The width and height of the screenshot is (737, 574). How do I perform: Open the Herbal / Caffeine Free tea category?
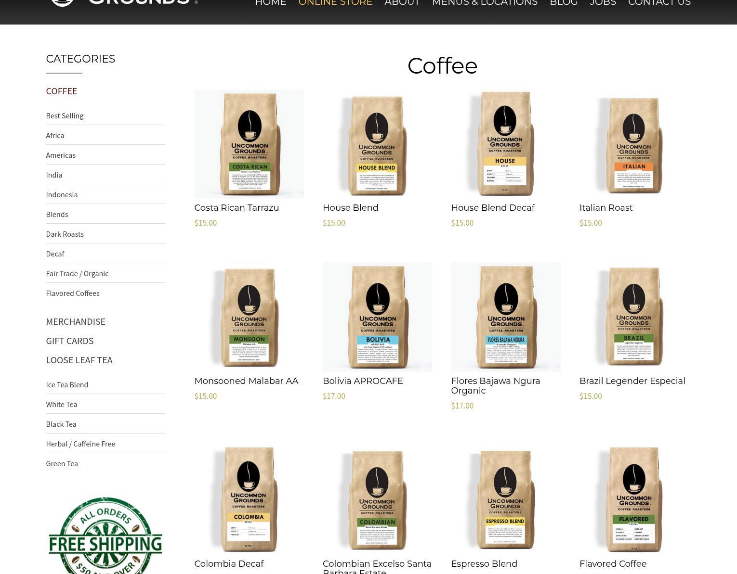pos(80,444)
